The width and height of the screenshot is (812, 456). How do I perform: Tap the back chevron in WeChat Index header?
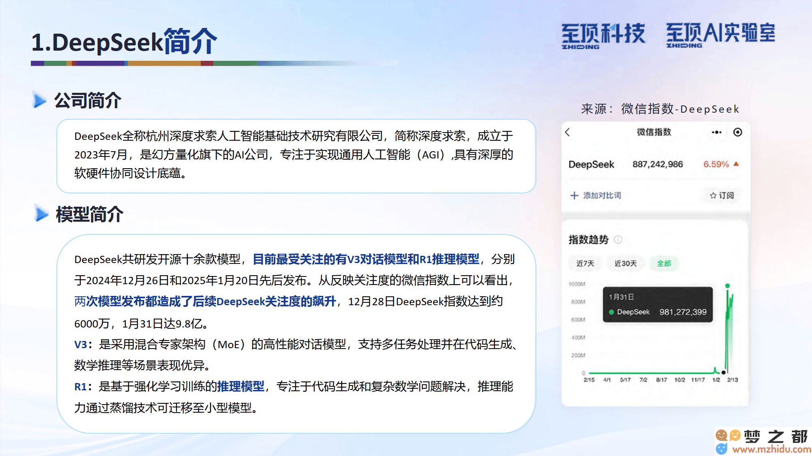568,132
